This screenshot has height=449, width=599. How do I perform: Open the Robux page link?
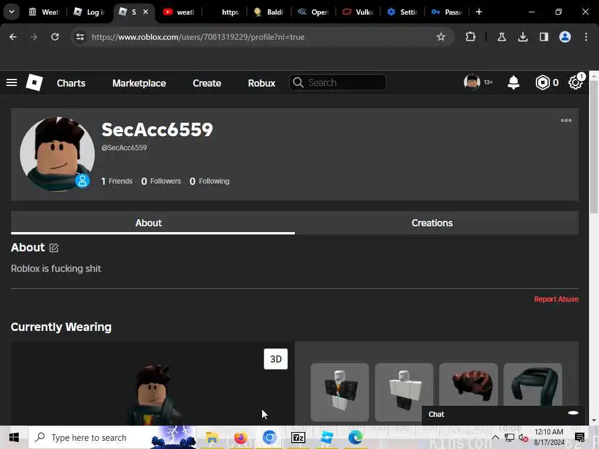click(x=261, y=83)
